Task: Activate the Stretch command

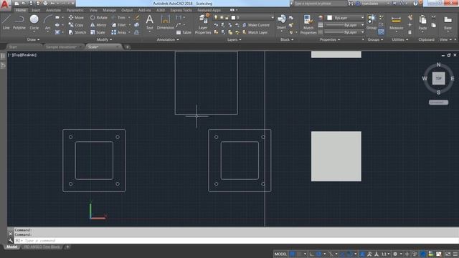Action: point(77,32)
